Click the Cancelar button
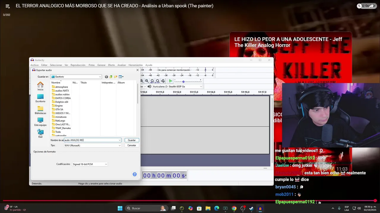The image size is (380, 213). click(x=132, y=146)
